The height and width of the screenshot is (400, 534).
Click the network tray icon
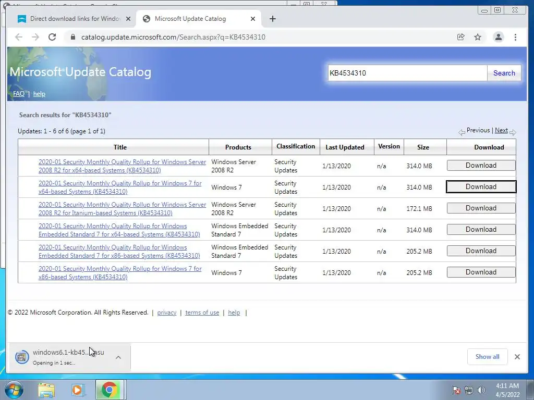[469, 390]
